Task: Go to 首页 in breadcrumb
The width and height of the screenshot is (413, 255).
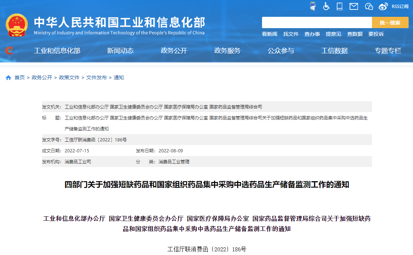Action: coord(19,77)
